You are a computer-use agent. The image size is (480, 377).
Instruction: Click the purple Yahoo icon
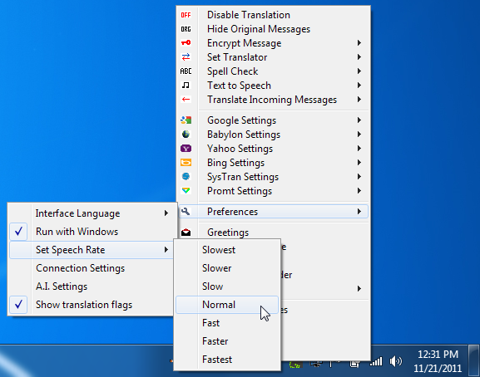click(186, 149)
